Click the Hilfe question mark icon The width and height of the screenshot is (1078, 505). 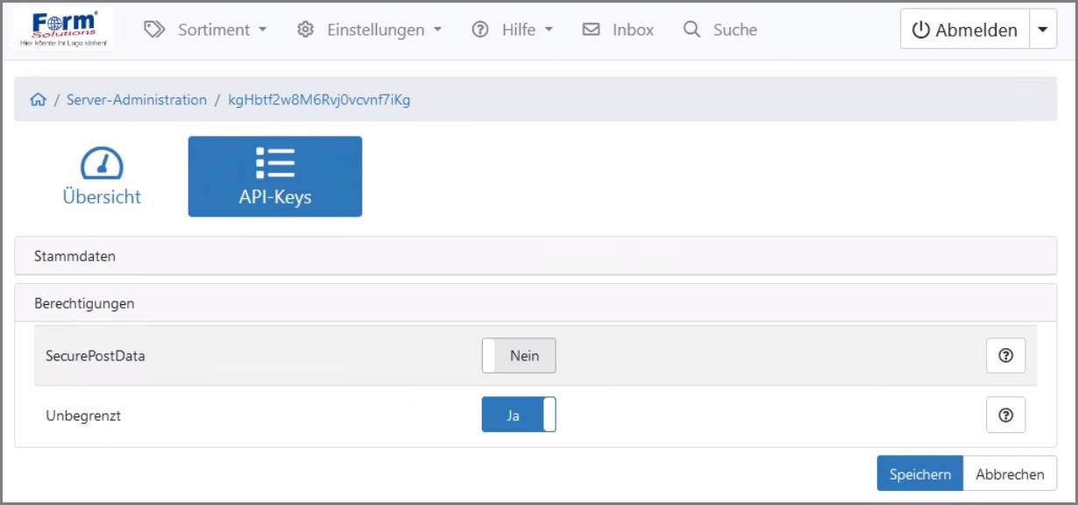coord(480,30)
